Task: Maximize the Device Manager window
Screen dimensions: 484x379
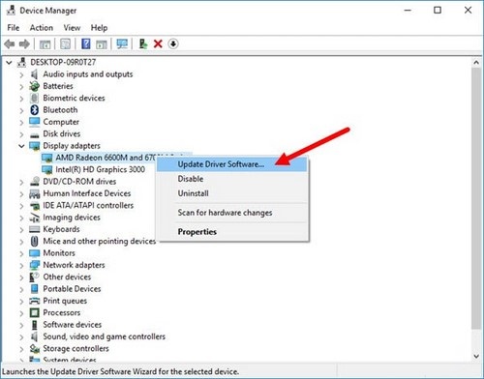Action: (x=438, y=10)
